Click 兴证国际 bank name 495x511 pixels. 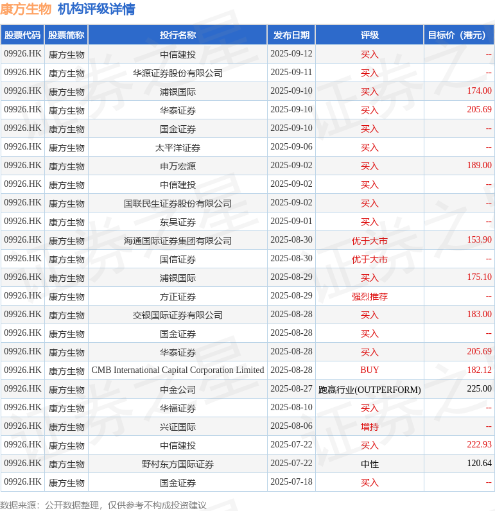tap(178, 426)
